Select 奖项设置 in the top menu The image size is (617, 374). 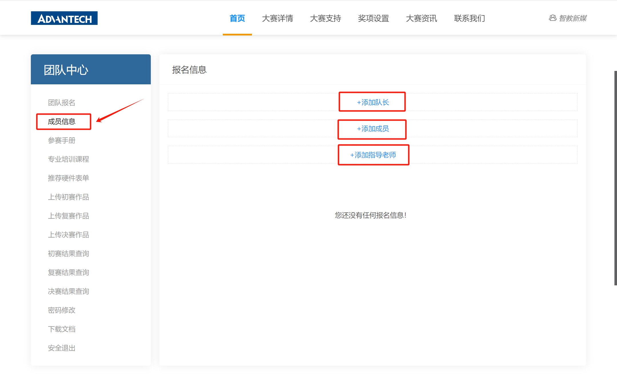tap(373, 18)
